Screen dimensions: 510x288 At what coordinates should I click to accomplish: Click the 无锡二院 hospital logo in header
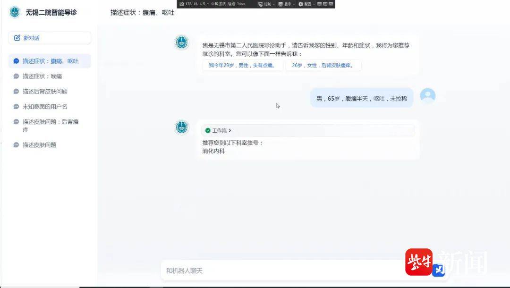point(15,12)
